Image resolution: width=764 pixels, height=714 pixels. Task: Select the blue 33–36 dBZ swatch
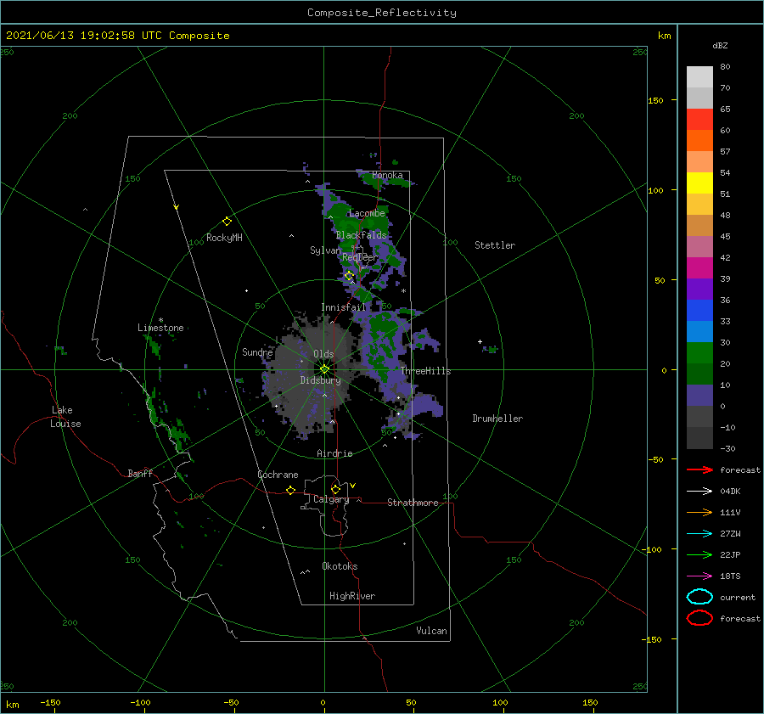tap(699, 310)
